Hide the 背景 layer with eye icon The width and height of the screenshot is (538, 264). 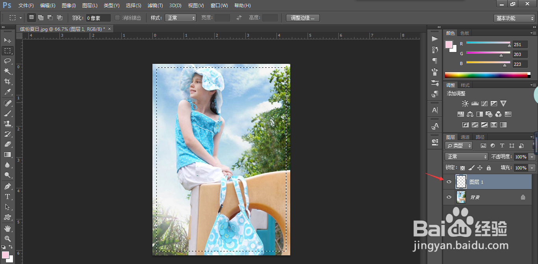(449, 197)
